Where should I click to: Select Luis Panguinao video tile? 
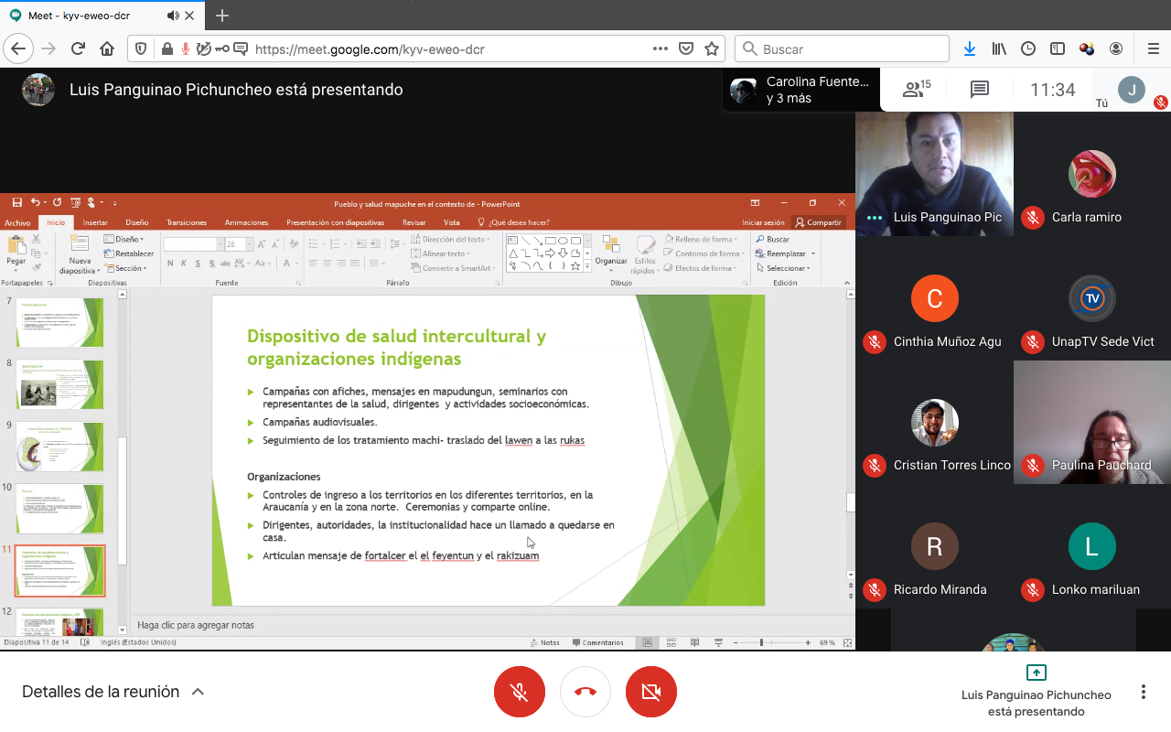[x=934, y=174]
